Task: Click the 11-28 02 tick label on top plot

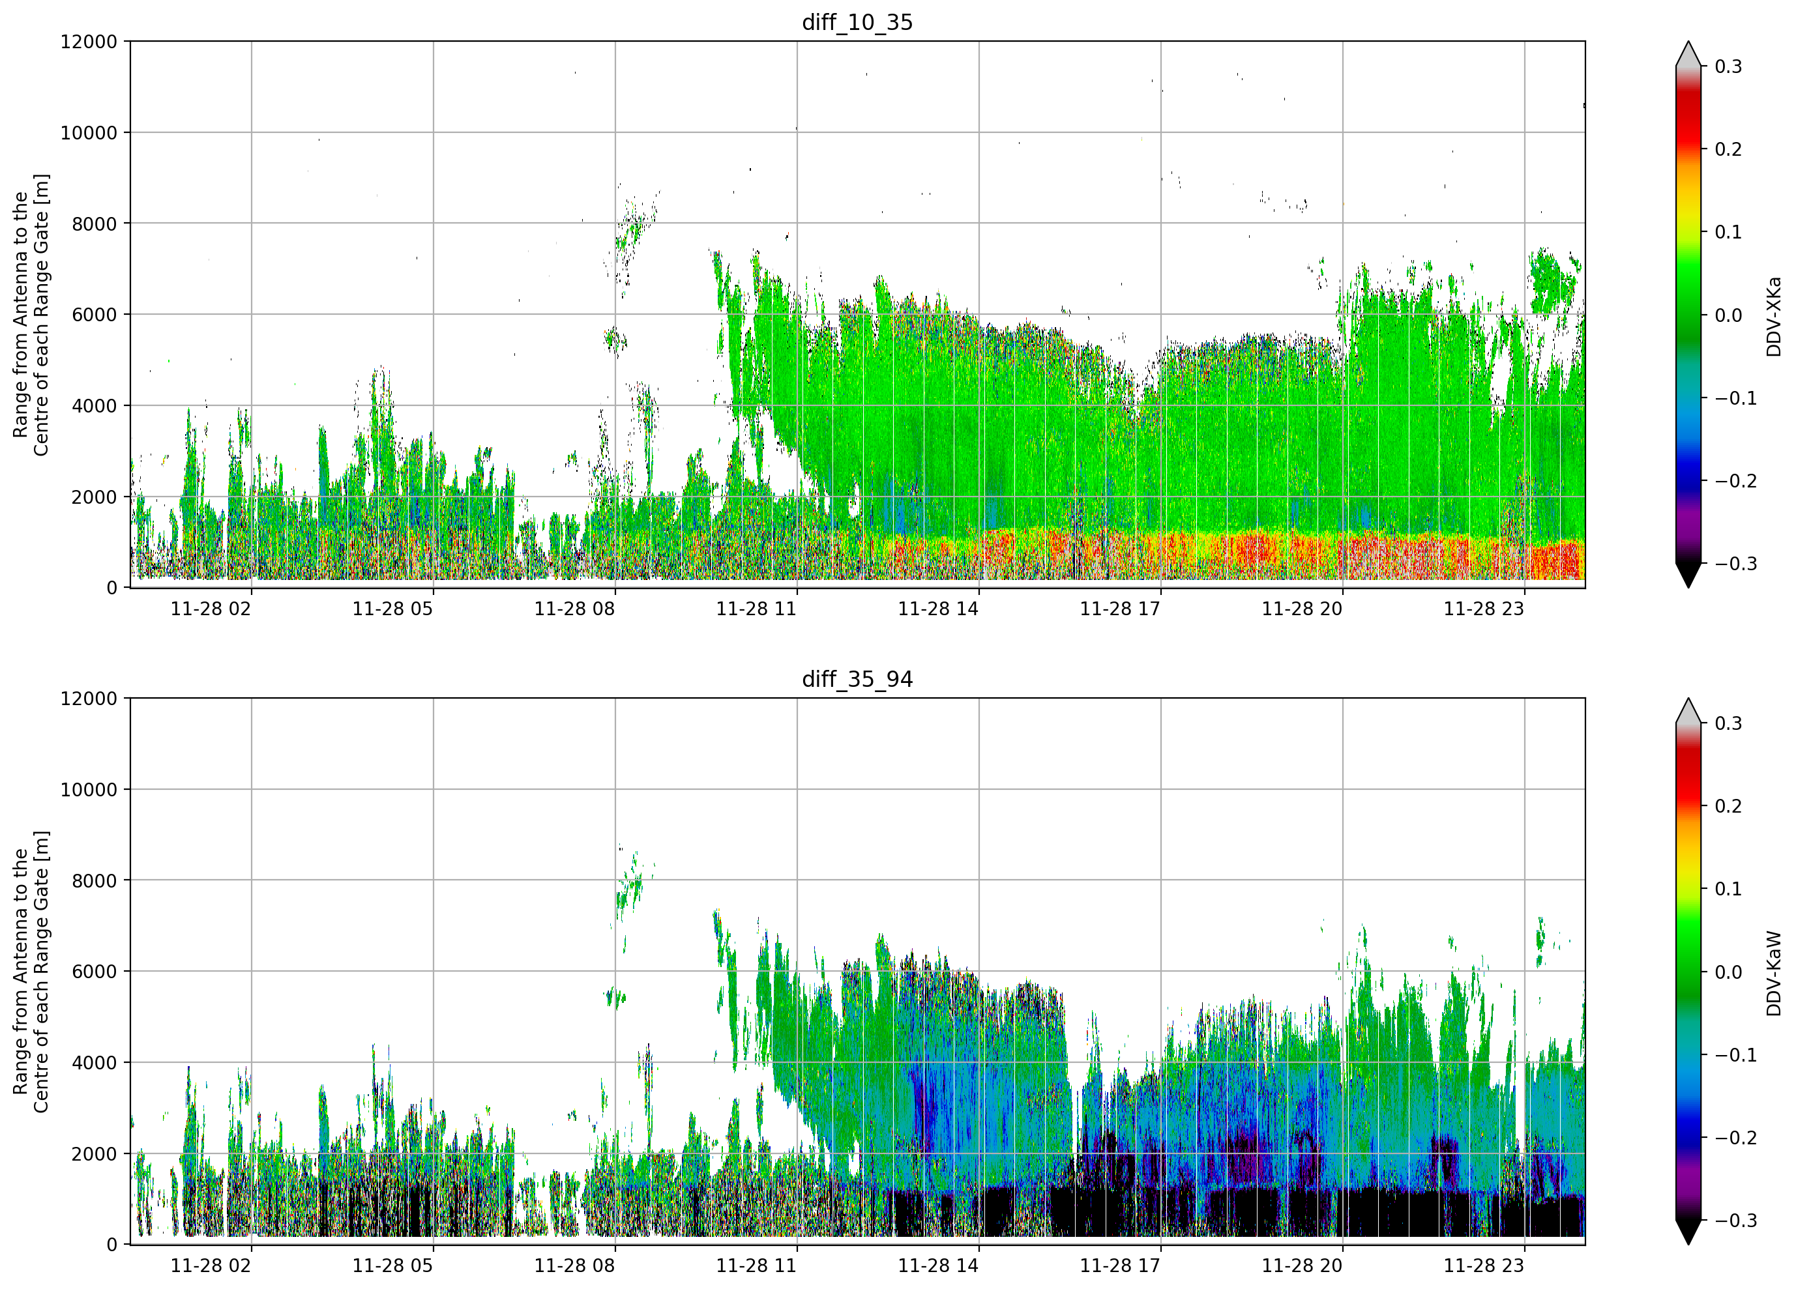Action: 211,609
